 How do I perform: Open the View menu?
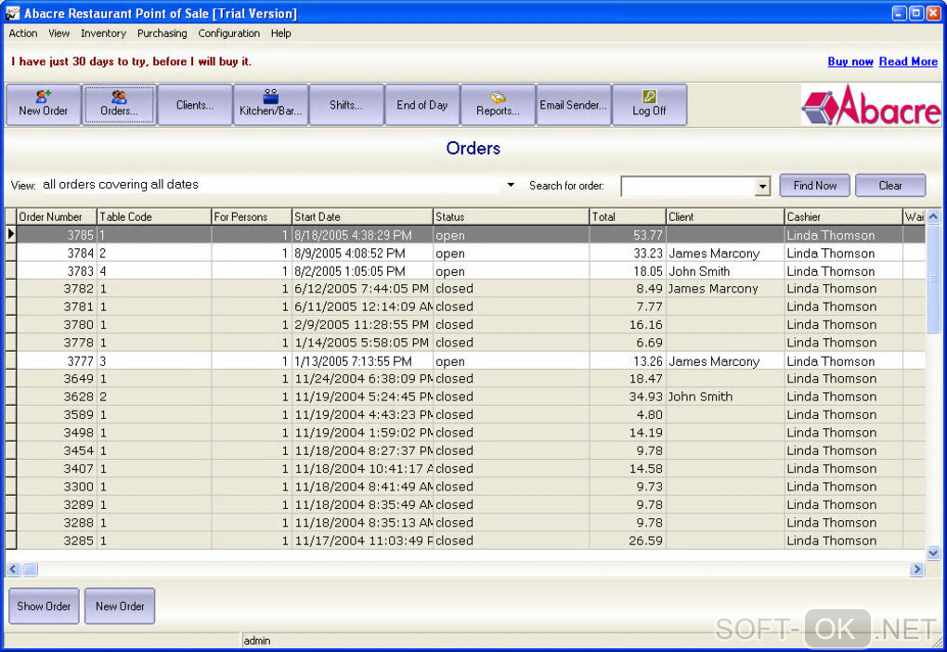[58, 33]
